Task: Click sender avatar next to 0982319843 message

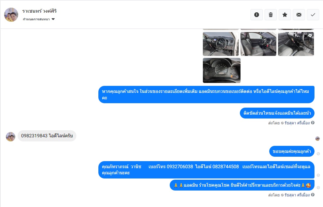Action: tap(11, 137)
